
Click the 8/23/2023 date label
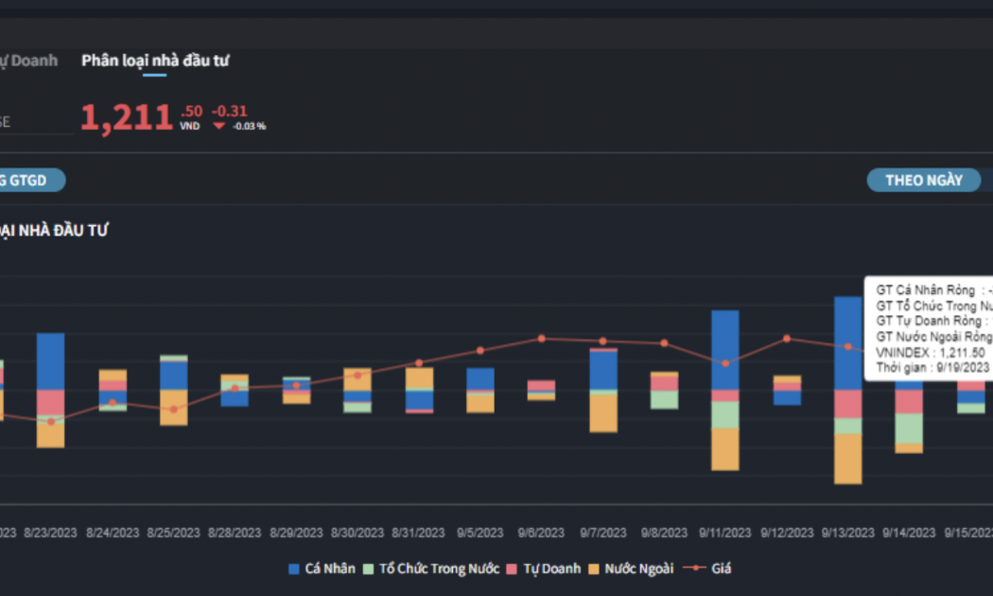(51, 534)
